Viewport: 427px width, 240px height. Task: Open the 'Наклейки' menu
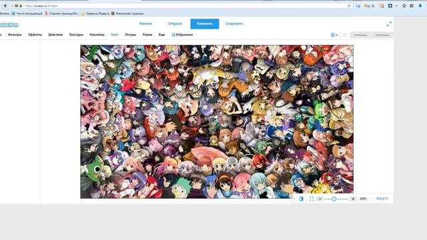[x=97, y=35]
